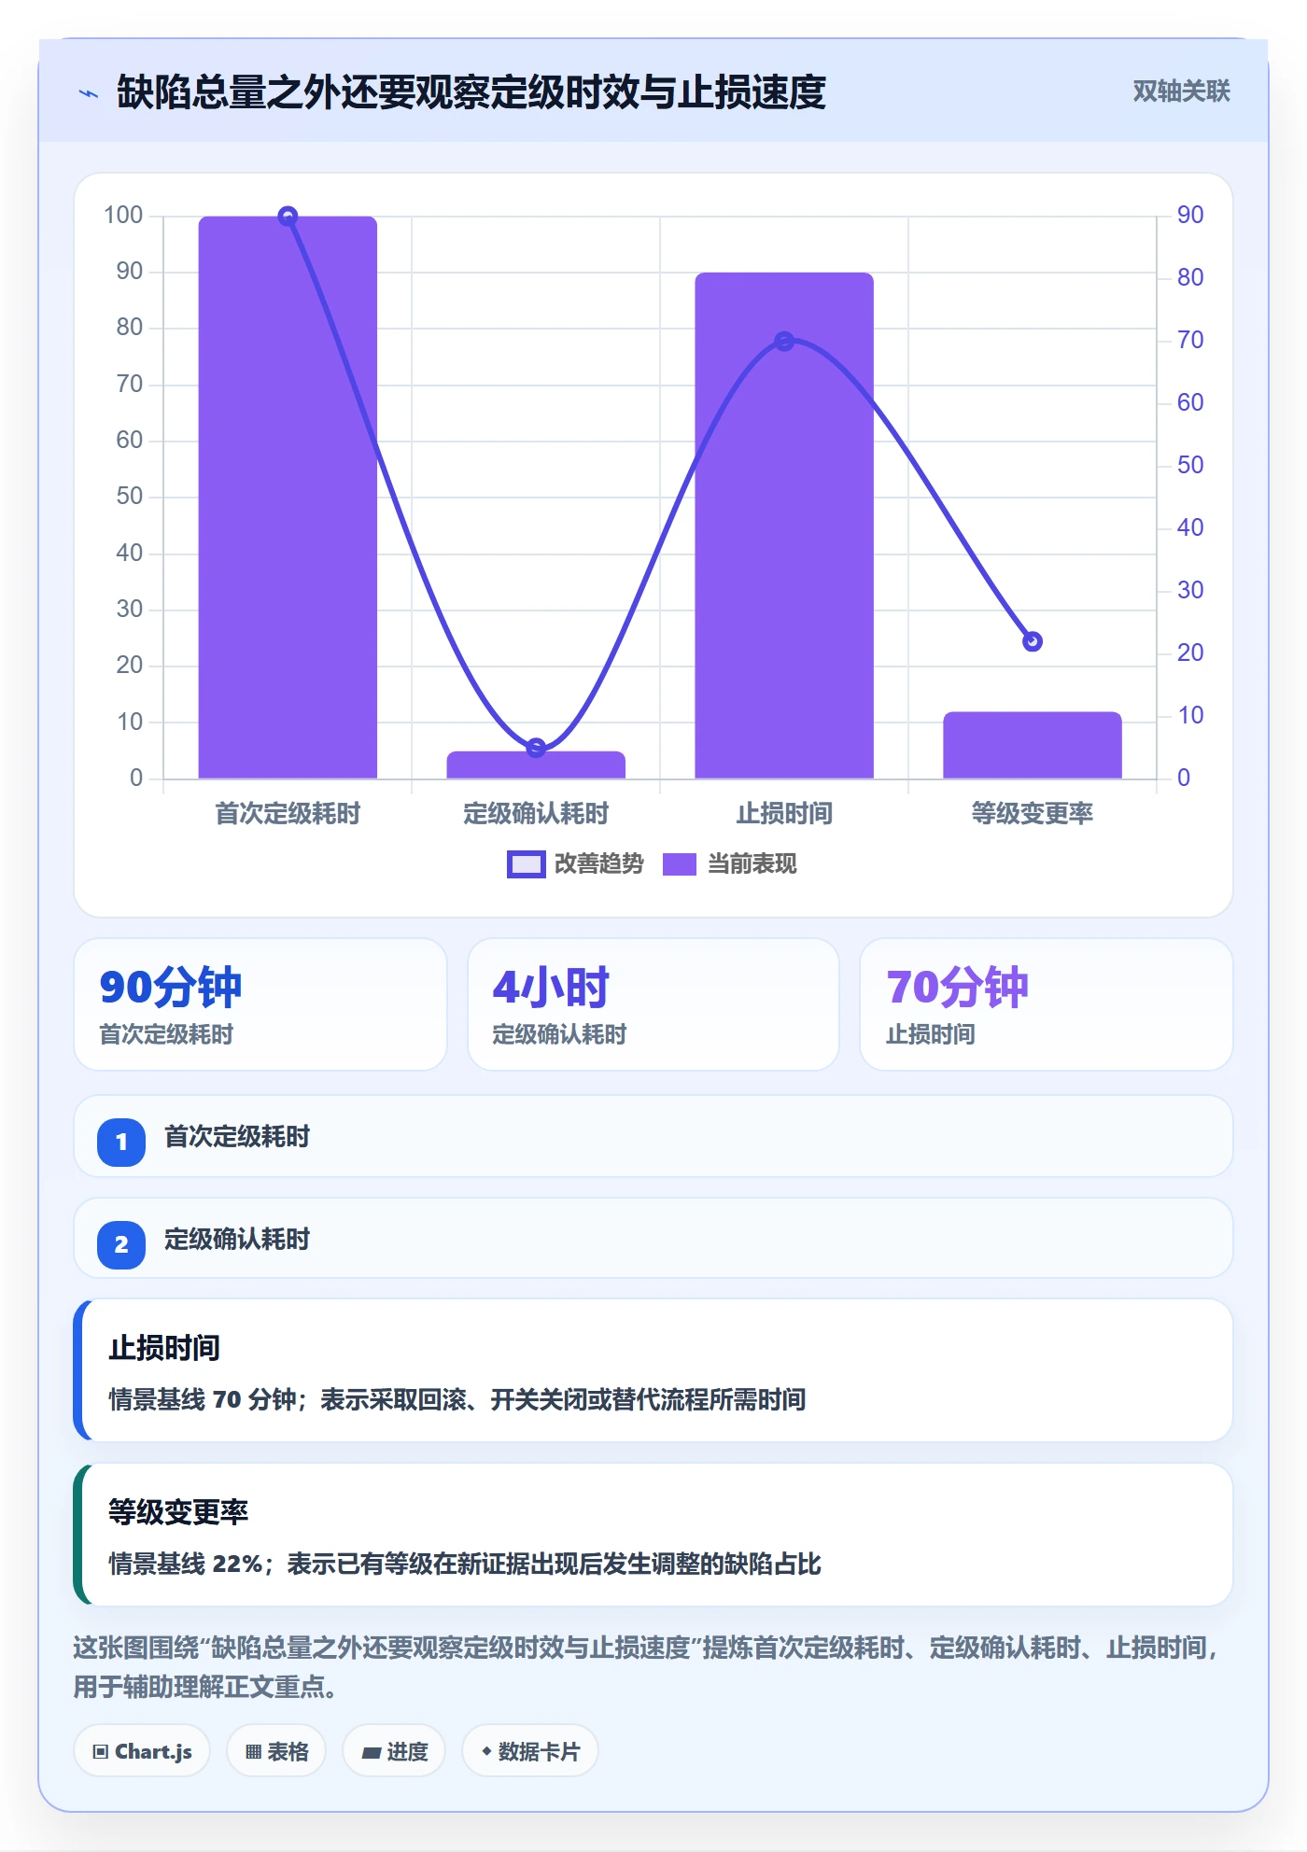Click the 双轴关联 label in the header
1307x1852 pixels.
coord(1181,91)
